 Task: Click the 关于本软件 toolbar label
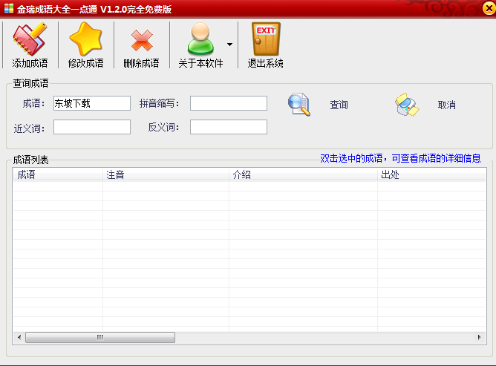tap(201, 63)
